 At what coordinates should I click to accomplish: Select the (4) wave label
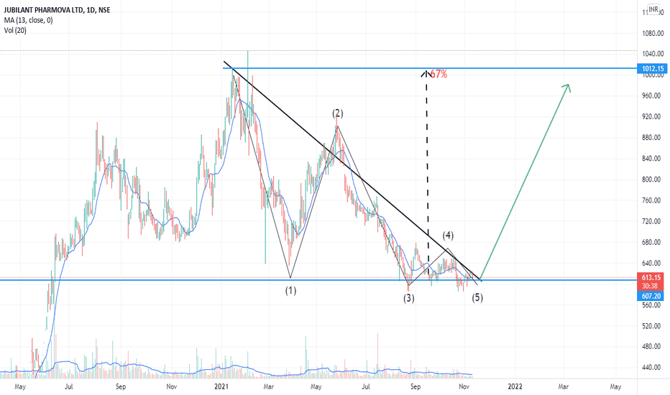[448, 236]
